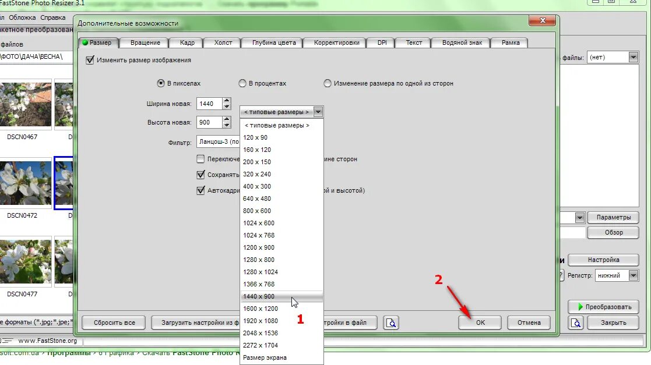Click green arrow Преобразовать button
The width and height of the screenshot is (651, 365).
coord(603,307)
